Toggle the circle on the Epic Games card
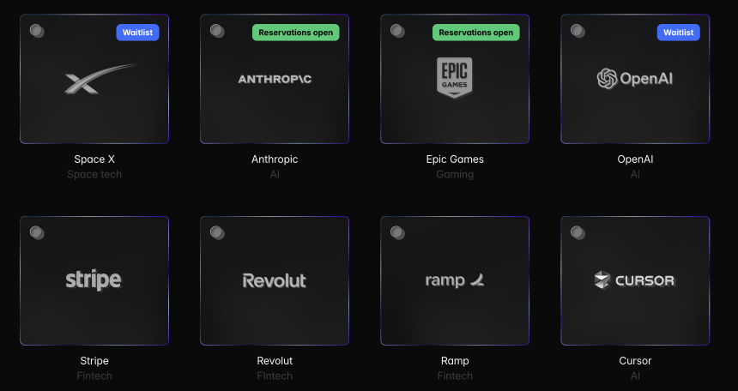 397,31
